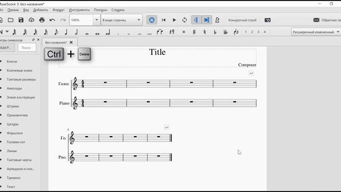Upload score online with the cloud icon
Viewport: 341px width, 192px height.
click(31, 20)
